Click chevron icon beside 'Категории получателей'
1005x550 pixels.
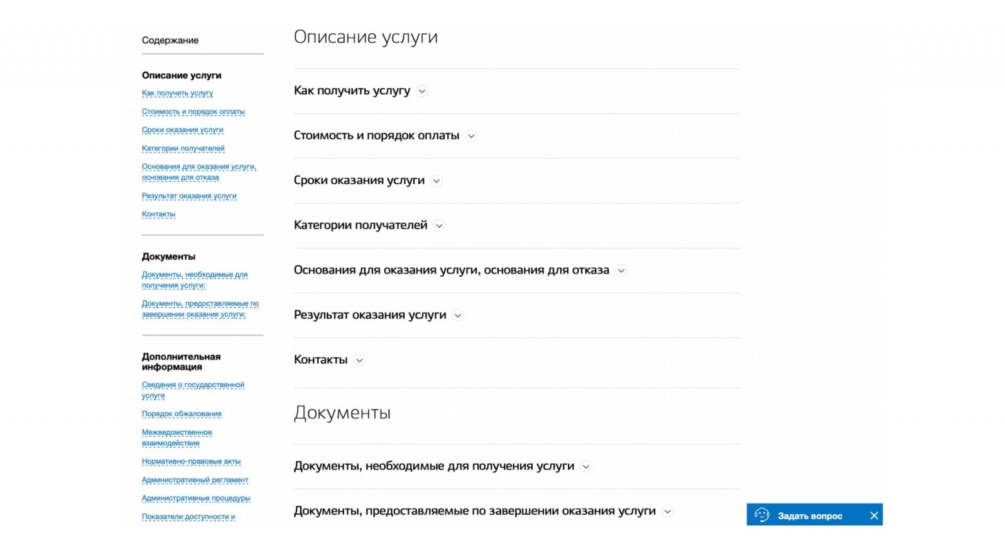point(439,226)
